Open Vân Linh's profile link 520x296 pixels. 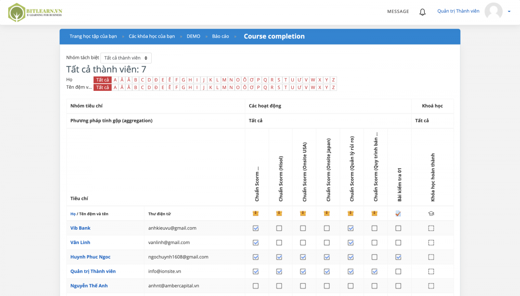pos(81,242)
